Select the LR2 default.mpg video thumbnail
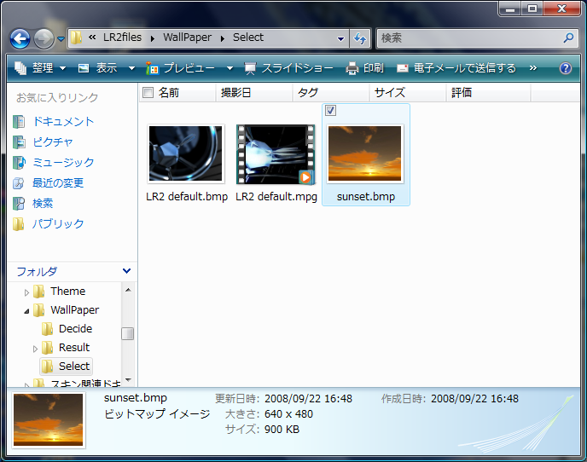The width and height of the screenshot is (587, 462). point(276,154)
